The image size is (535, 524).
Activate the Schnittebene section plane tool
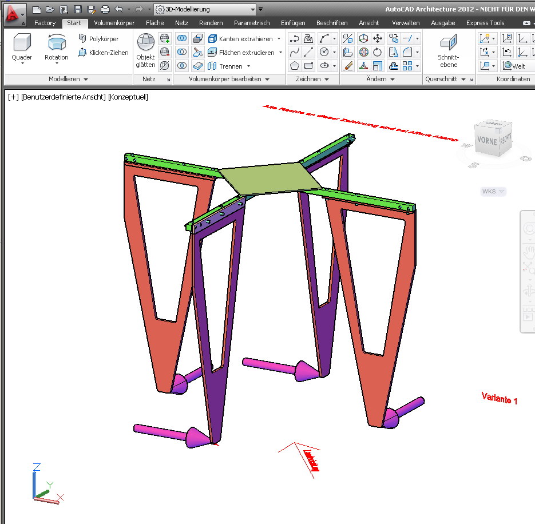(x=449, y=50)
